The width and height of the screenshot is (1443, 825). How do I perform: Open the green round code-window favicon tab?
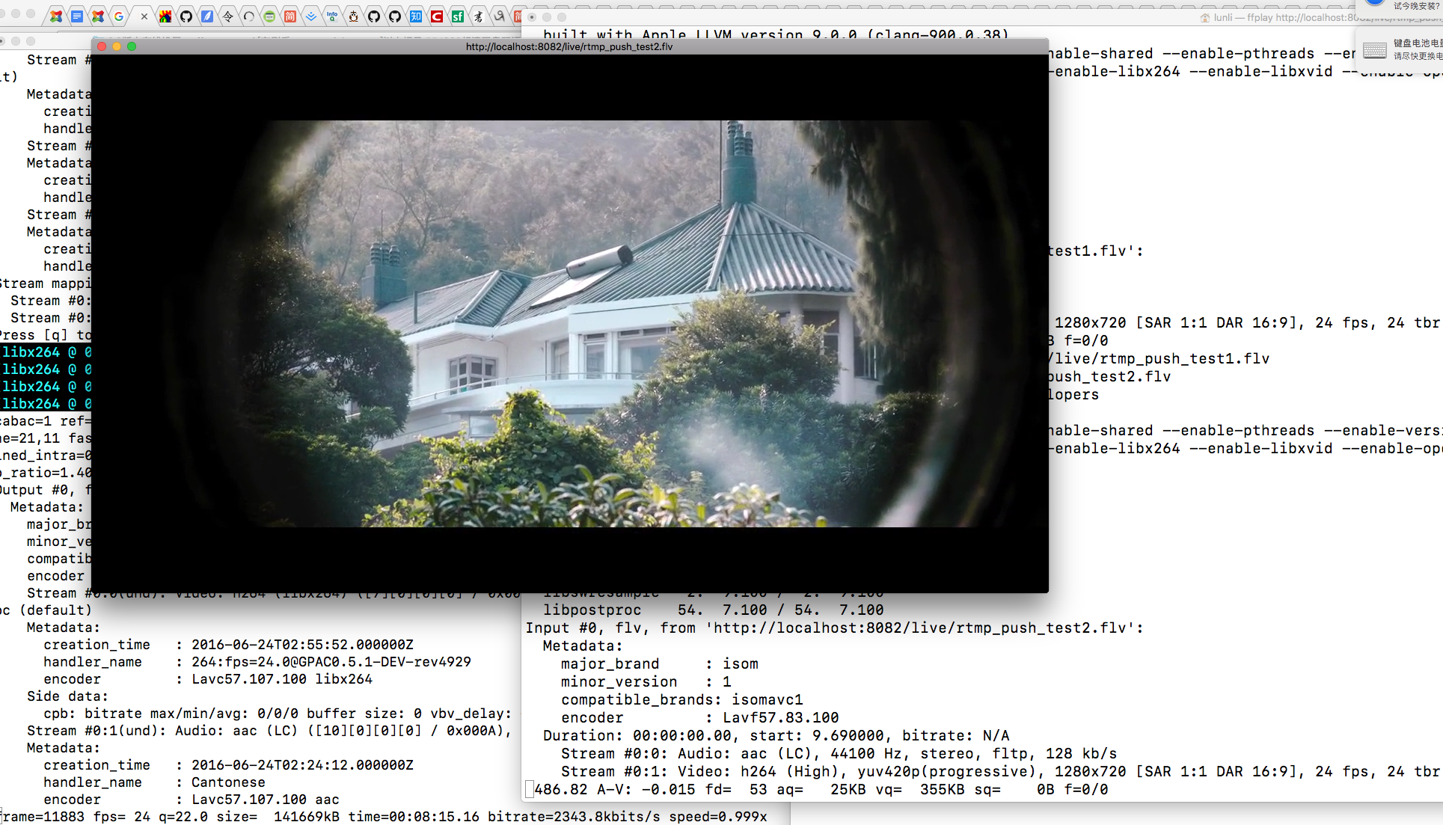(269, 16)
